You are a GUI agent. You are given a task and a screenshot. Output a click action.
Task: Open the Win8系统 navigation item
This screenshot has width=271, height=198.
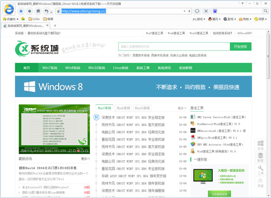pyautogui.click(x=73, y=68)
